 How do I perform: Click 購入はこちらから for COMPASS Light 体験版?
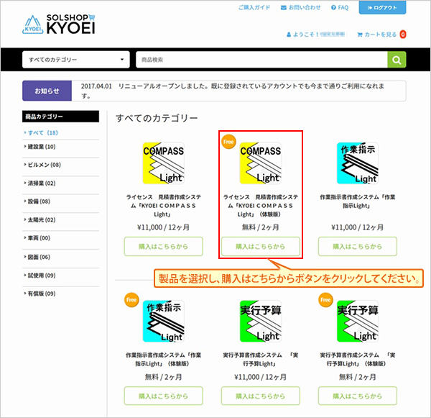coord(260,247)
